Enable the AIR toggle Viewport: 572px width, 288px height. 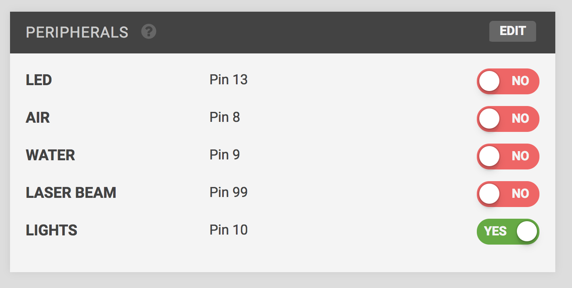(x=508, y=119)
